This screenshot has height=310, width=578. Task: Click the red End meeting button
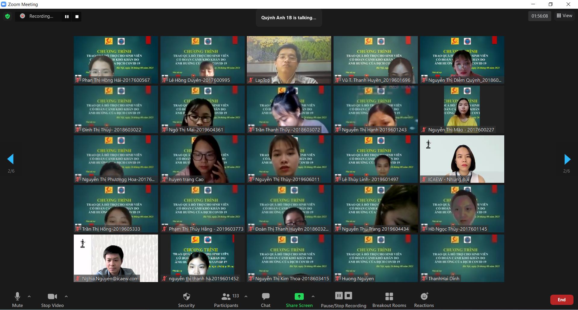pyautogui.click(x=561, y=300)
